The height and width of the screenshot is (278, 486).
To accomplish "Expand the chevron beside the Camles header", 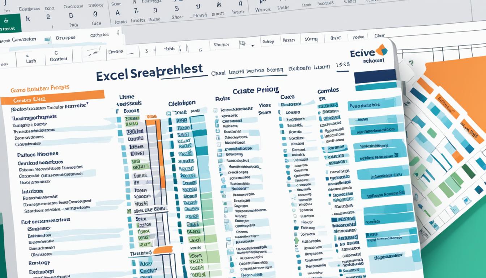I will click(x=342, y=90).
